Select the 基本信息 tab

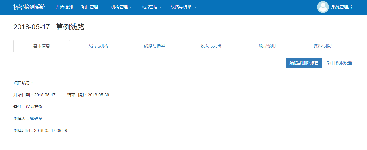(42, 46)
